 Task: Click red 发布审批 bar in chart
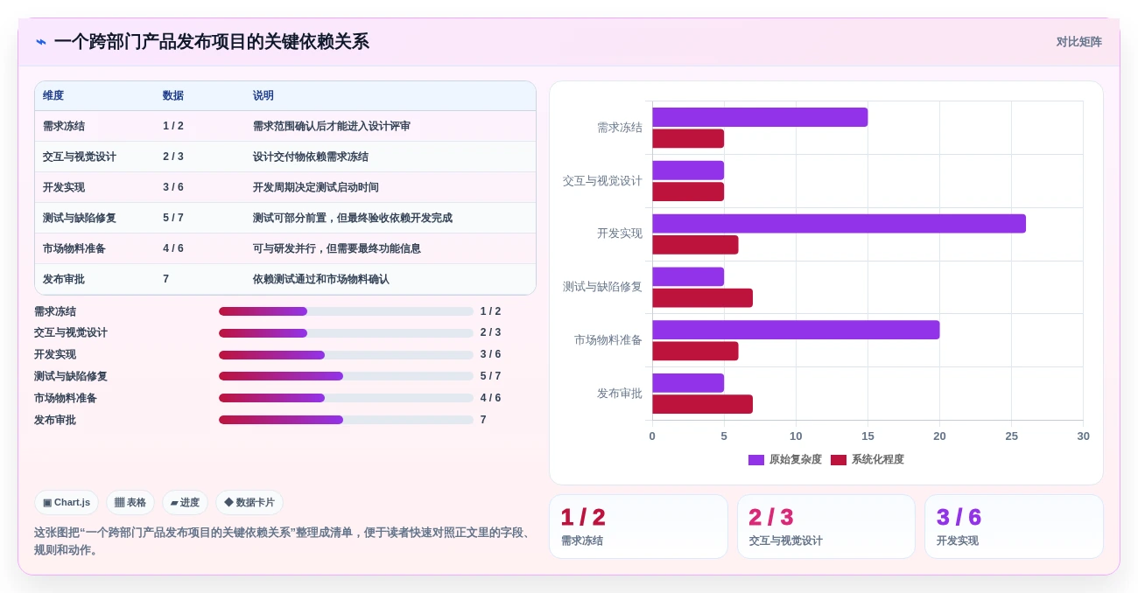[702, 404]
